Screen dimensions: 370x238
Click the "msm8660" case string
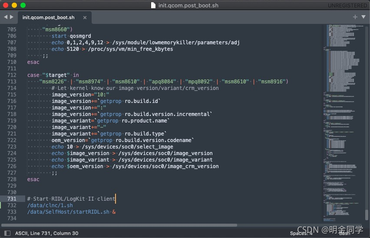(56, 30)
